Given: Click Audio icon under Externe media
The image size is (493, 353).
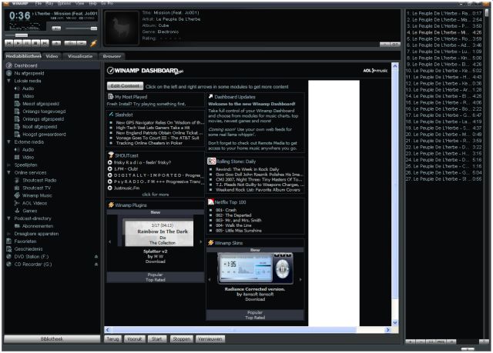Looking at the screenshot, I should (x=17, y=150).
